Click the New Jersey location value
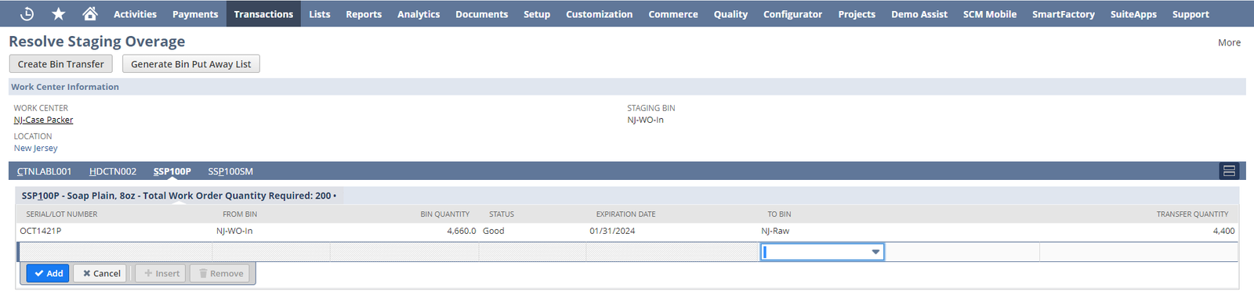This screenshot has height=302, width=1254. click(36, 148)
